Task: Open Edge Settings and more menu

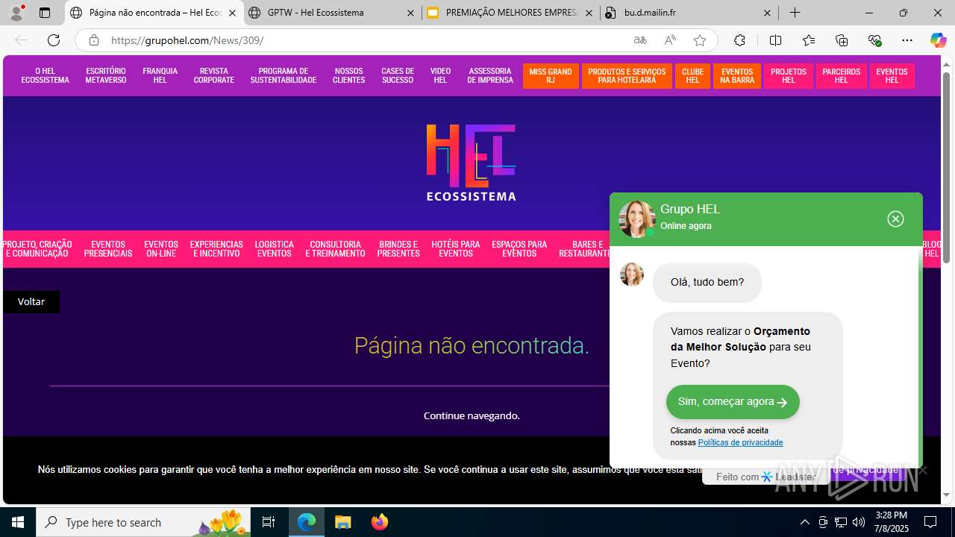Action: tap(907, 40)
